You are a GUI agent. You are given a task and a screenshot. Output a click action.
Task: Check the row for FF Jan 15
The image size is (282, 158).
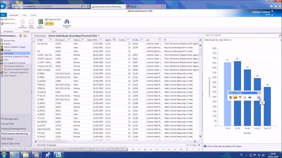coord(34,96)
